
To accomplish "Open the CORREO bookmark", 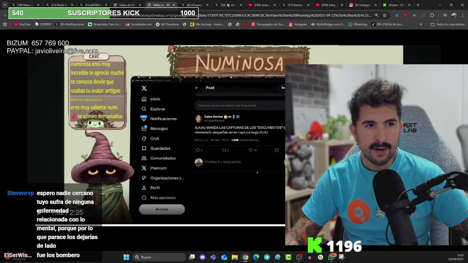I will [43, 24].
